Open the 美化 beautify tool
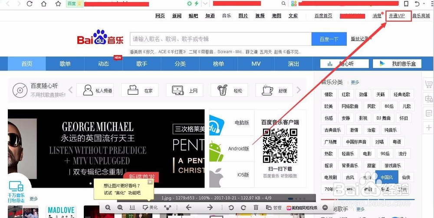The width and height of the screenshot is (434, 218). [150, 208]
